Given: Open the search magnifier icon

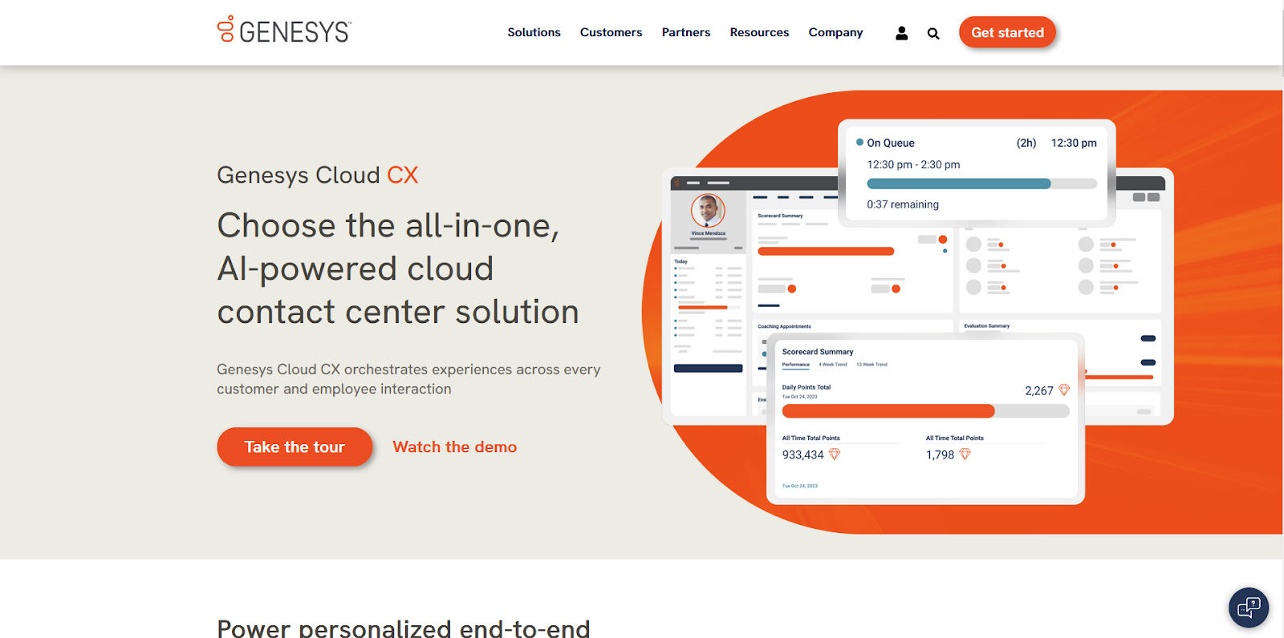Looking at the screenshot, I should (933, 34).
